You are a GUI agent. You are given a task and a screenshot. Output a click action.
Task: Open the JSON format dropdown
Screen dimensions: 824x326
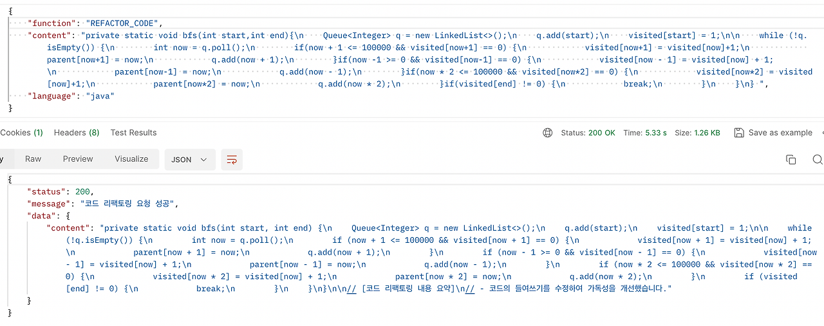pyautogui.click(x=189, y=159)
